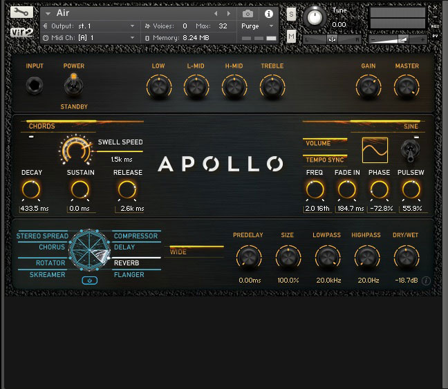Click the Treble EQ knob
The image size is (448, 389).
point(272,87)
